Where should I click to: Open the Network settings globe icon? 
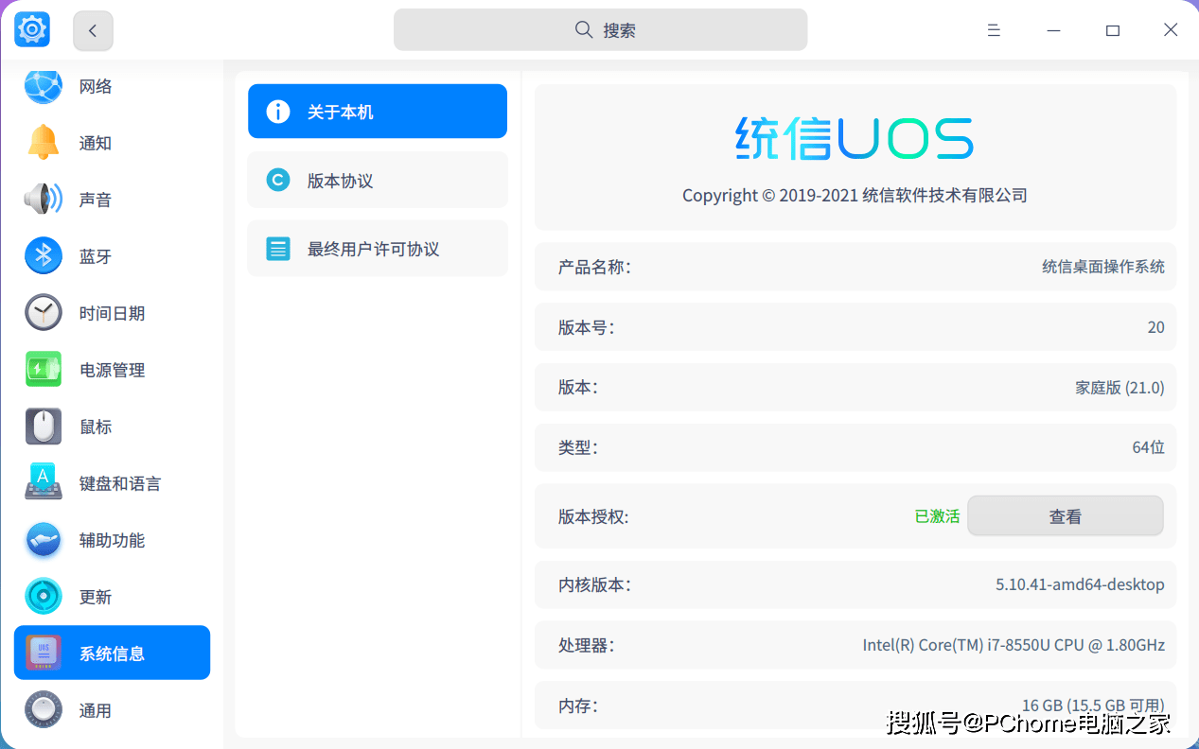pos(43,86)
